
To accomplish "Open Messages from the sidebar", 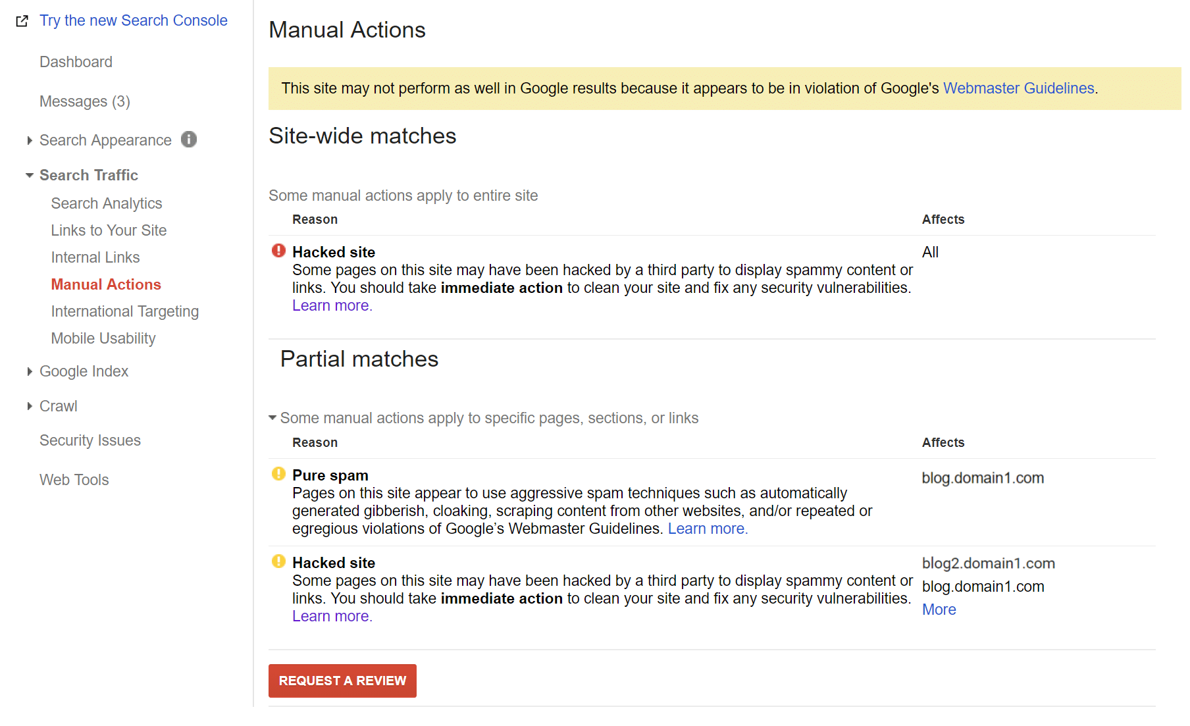I will pos(84,101).
